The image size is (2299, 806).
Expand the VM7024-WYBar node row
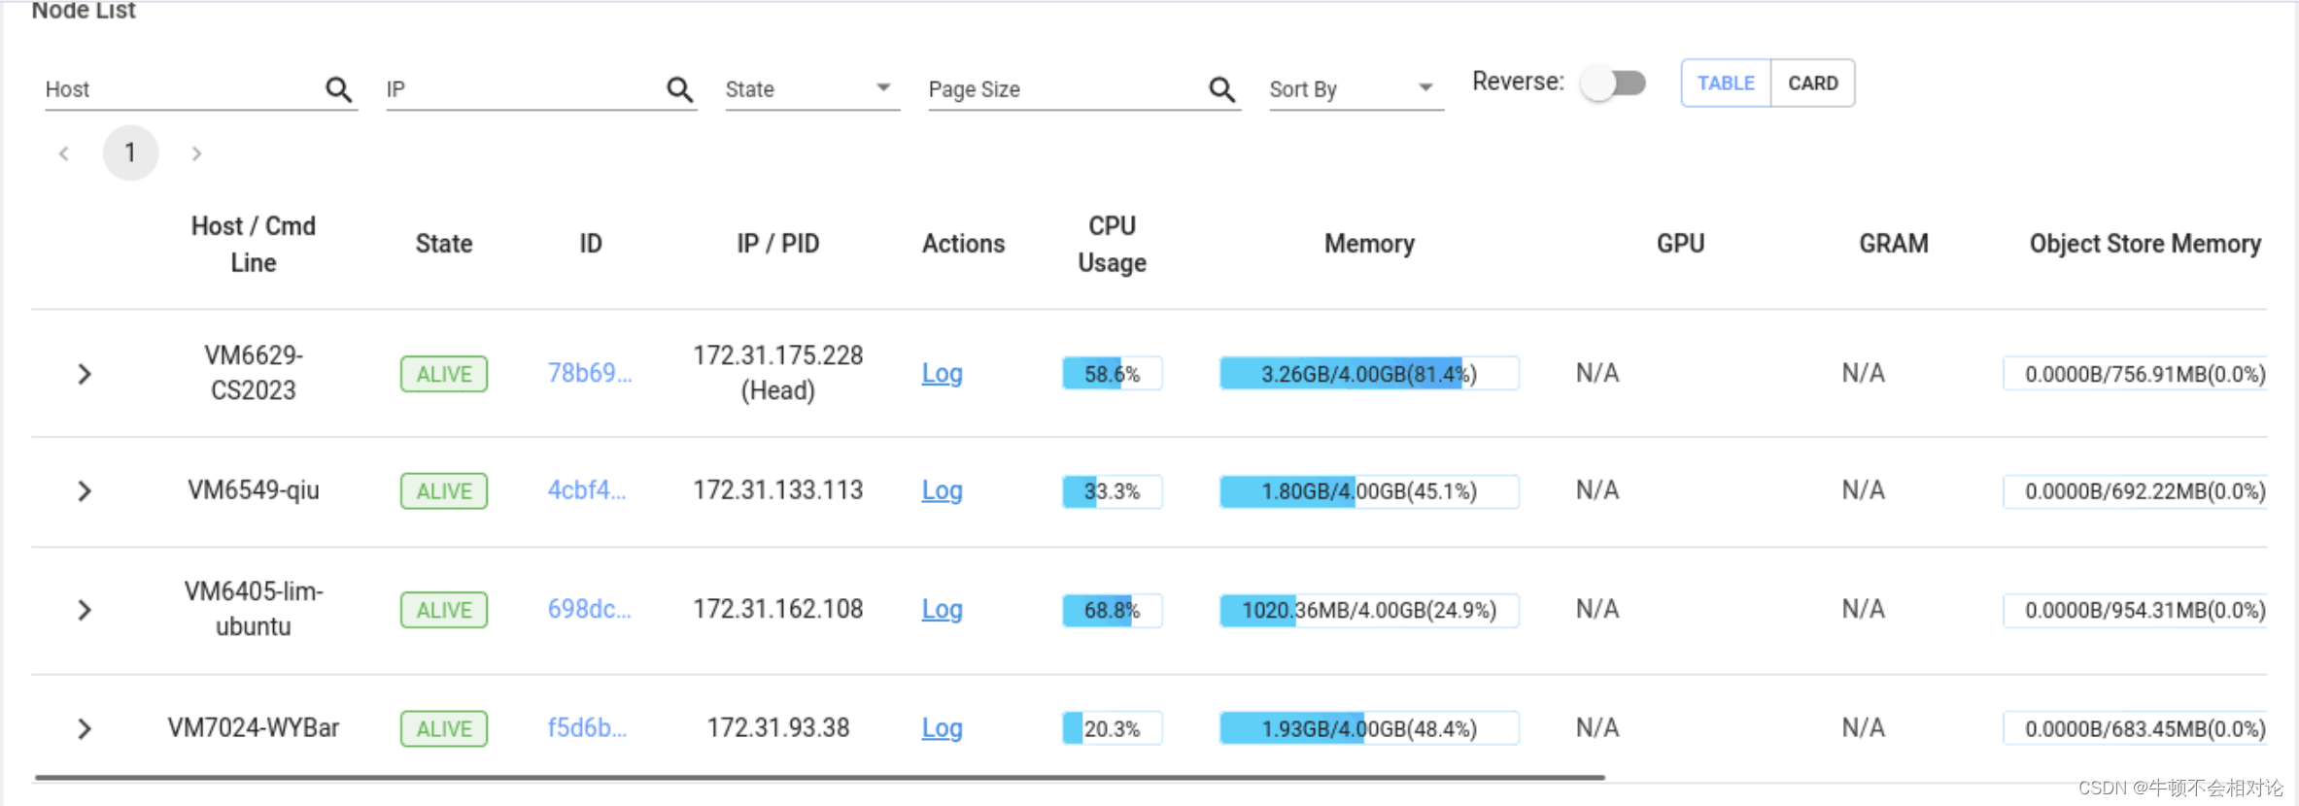[85, 728]
